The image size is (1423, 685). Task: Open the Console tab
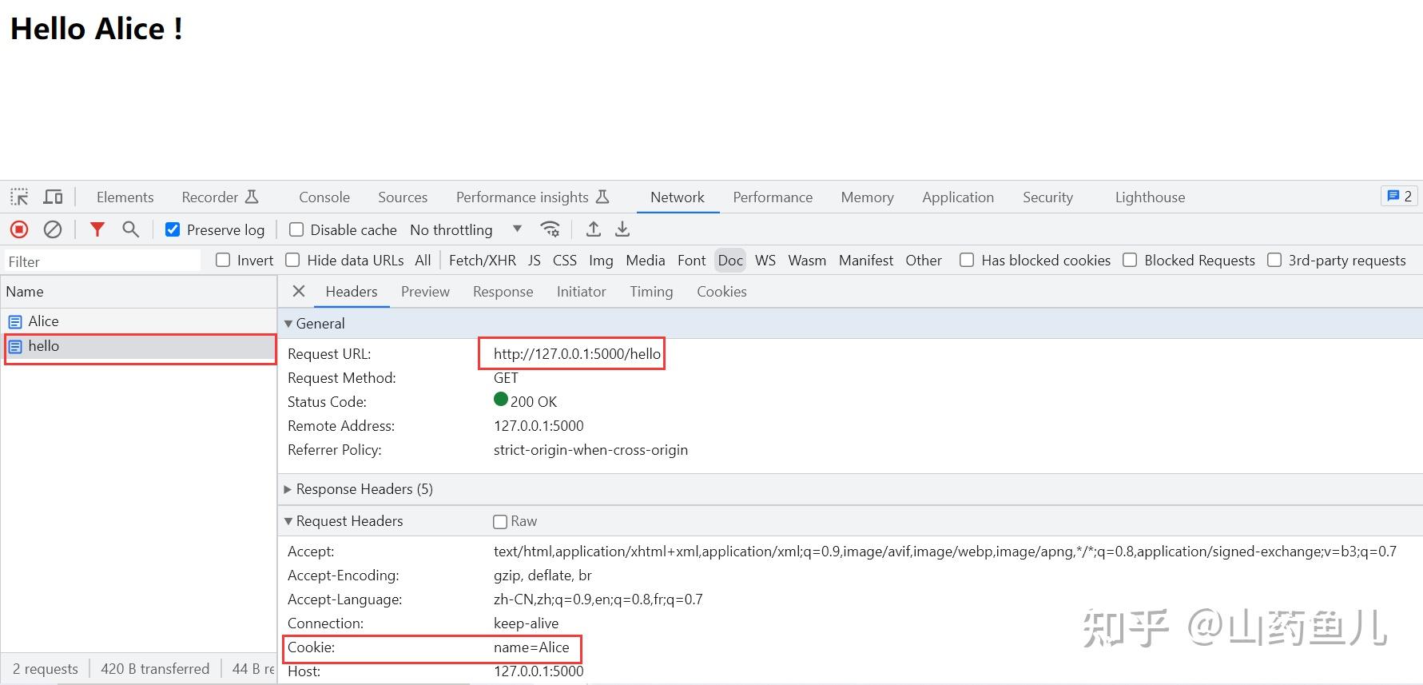click(324, 197)
